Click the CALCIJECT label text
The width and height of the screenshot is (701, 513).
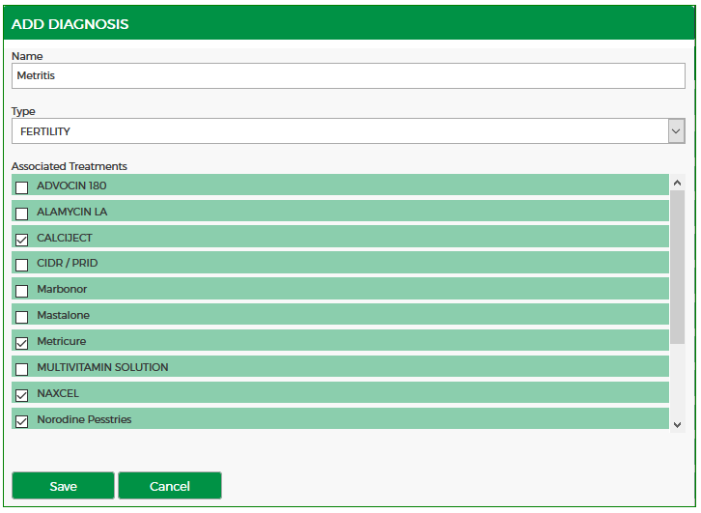(65, 238)
